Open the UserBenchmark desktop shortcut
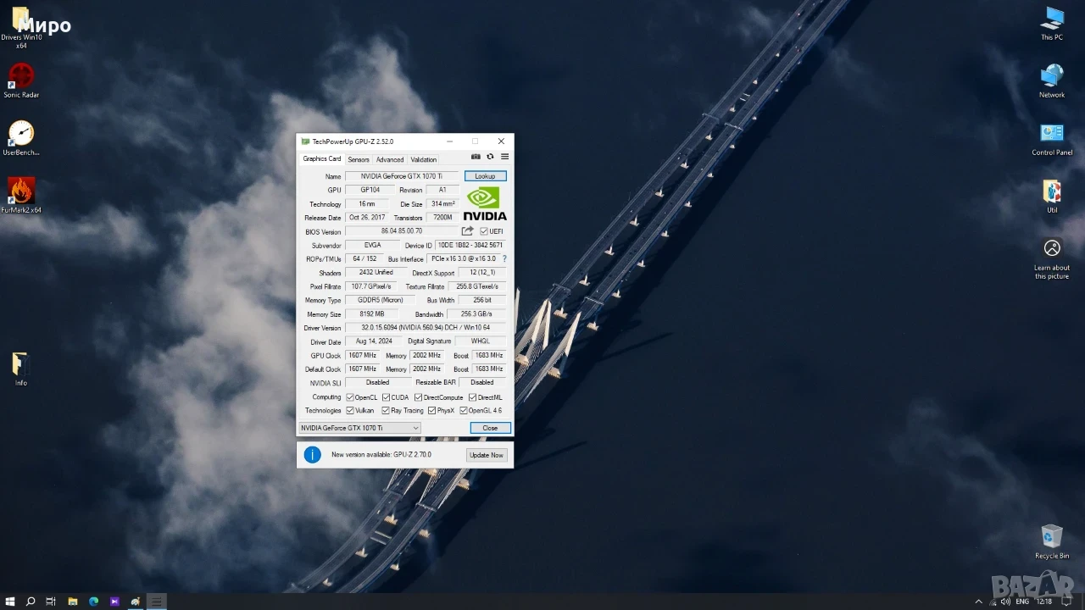1085x610 pixels. point(21,138)
